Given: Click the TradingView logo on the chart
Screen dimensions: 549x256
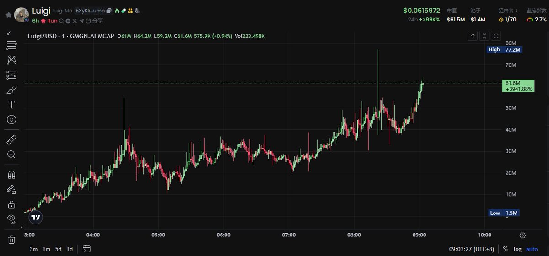Looking at the screenshot, I should pyautogui.click(x=36, y=218).
